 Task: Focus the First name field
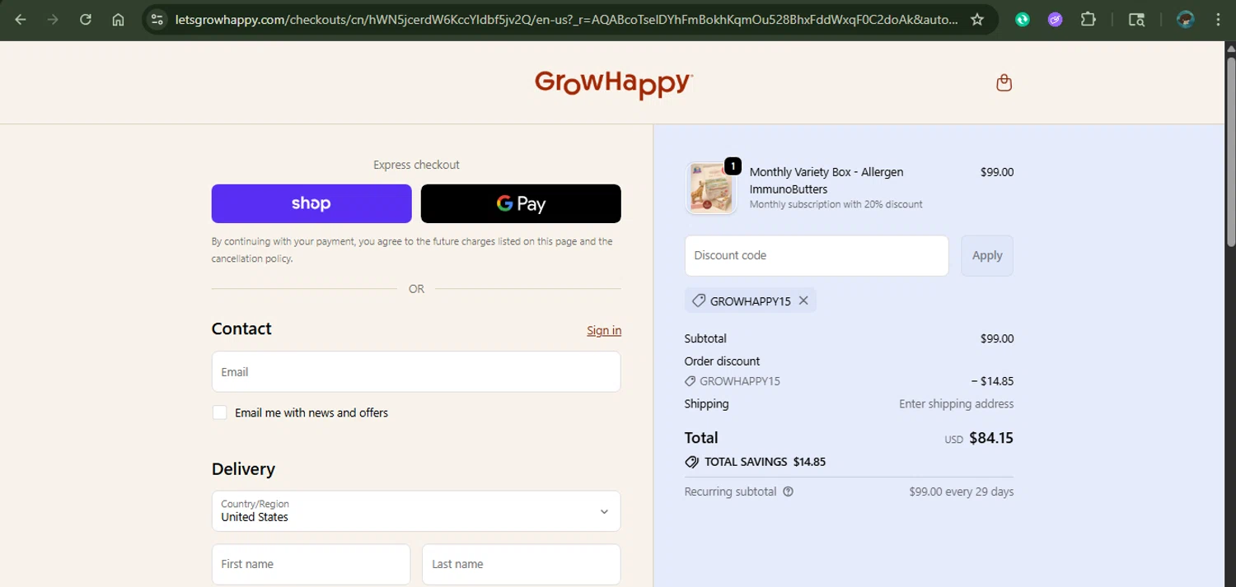pos(311,564)
